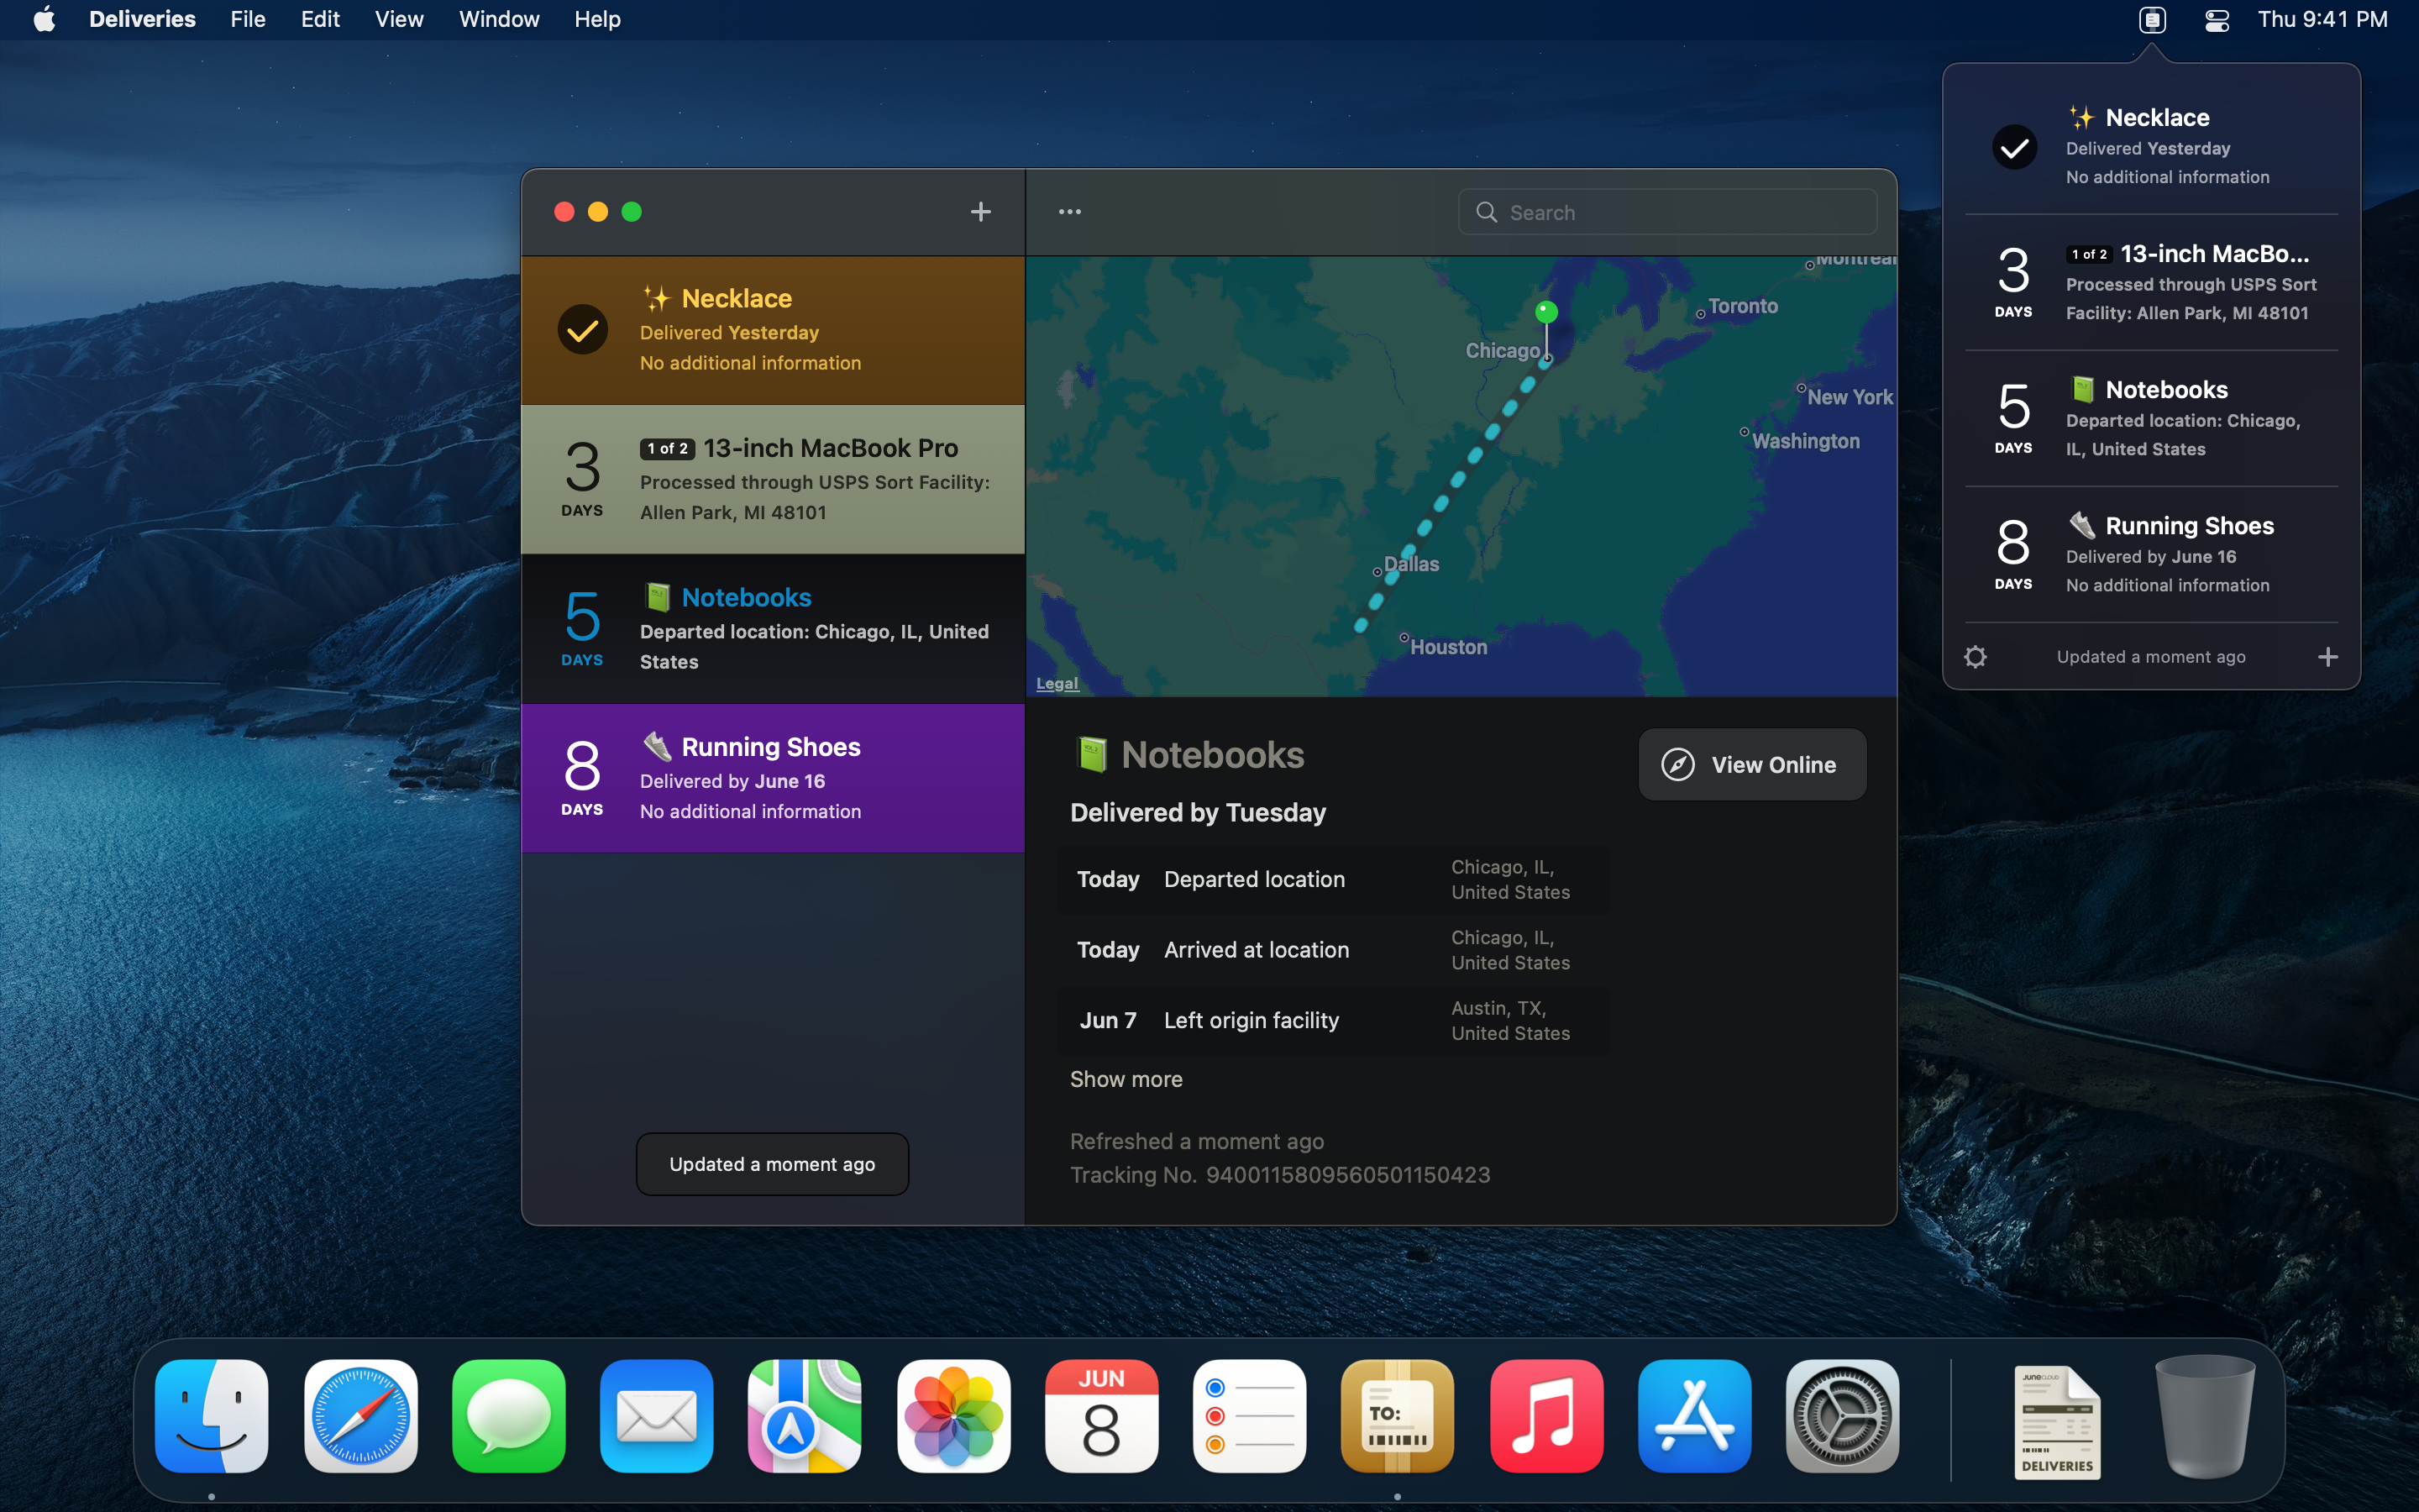Viewport: 2419px width, 1512px height.
Task: Select the Necklace delivery in the sidebar
Action: tap(773, 330)
